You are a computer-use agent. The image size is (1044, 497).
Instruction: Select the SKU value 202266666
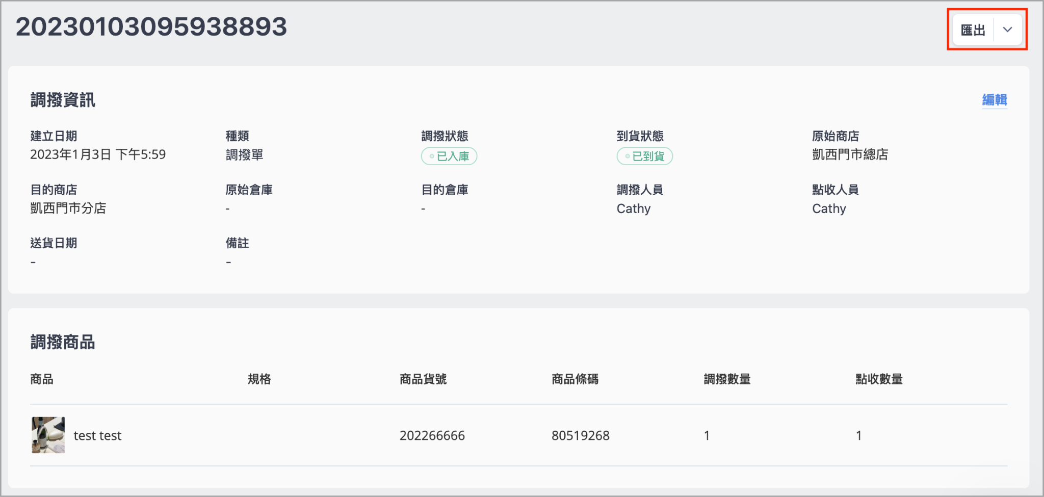[432, 436]
